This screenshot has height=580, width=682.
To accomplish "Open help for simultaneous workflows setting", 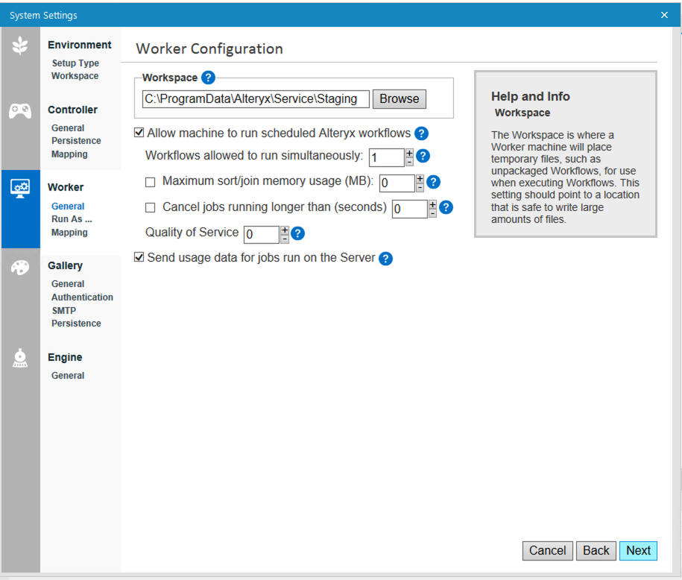I will (x=423, y=157).
